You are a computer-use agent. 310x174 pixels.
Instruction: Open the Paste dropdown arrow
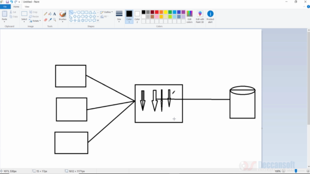[x=4, y=21]
